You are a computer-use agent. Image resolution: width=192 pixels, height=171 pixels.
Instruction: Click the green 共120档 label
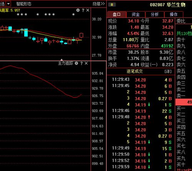[x=184, y=34]
